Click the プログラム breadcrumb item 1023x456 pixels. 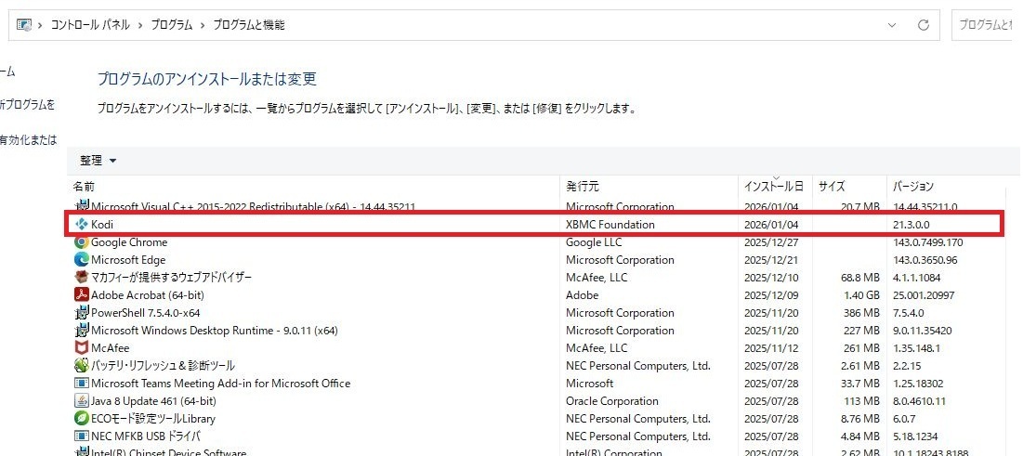click(172, 25)
